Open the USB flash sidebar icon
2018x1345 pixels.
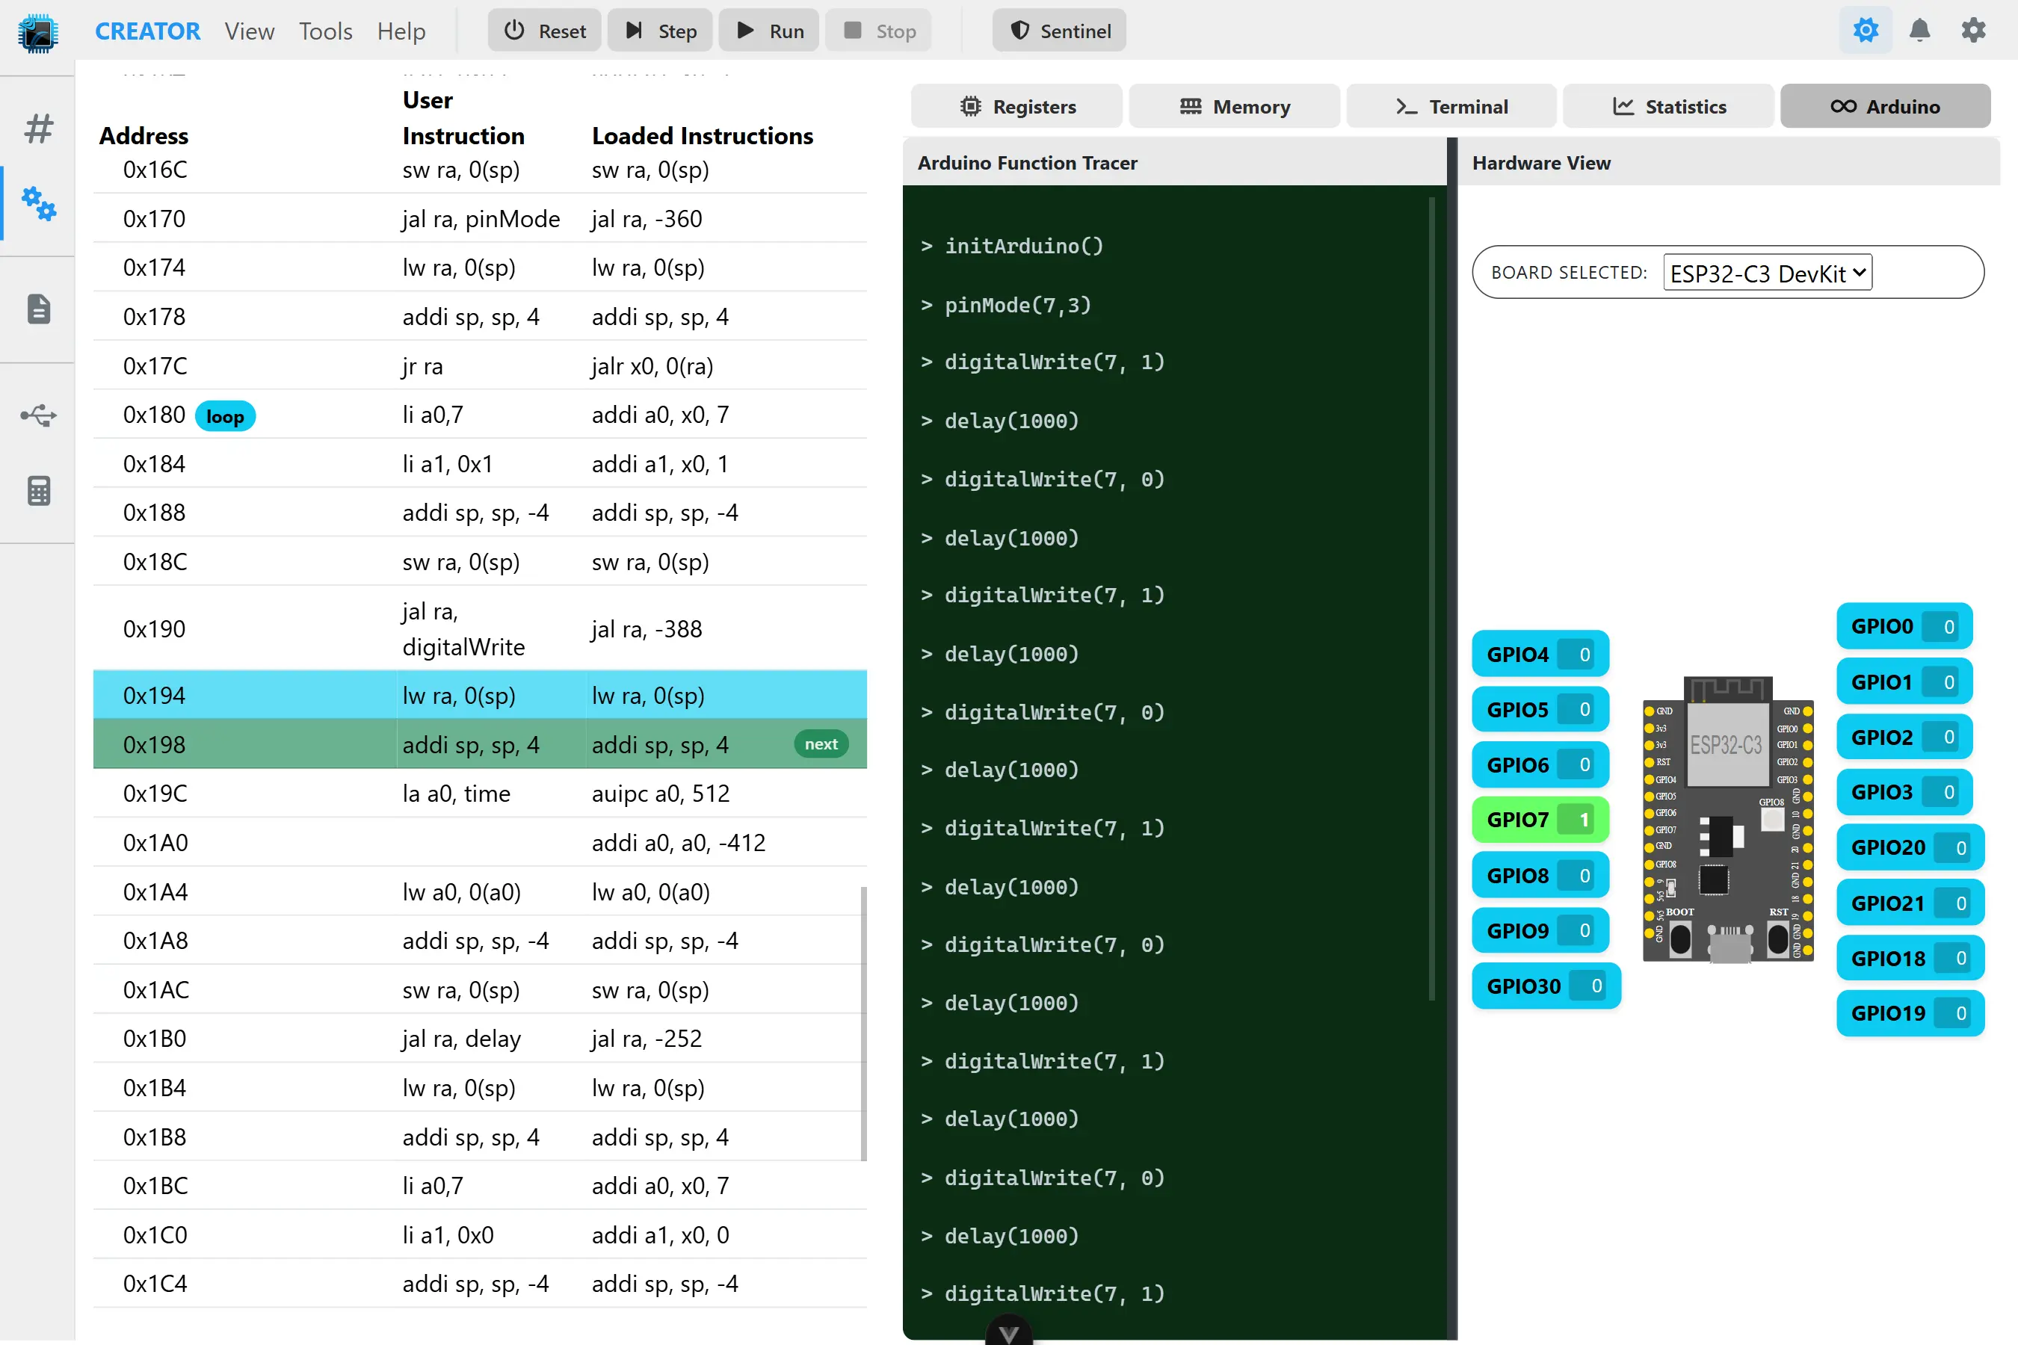39,416
